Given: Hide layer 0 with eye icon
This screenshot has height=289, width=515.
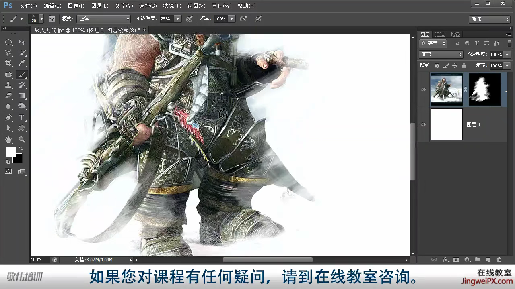Looking at the screenshot, I should pyautogui.click(x=423, y=90).
